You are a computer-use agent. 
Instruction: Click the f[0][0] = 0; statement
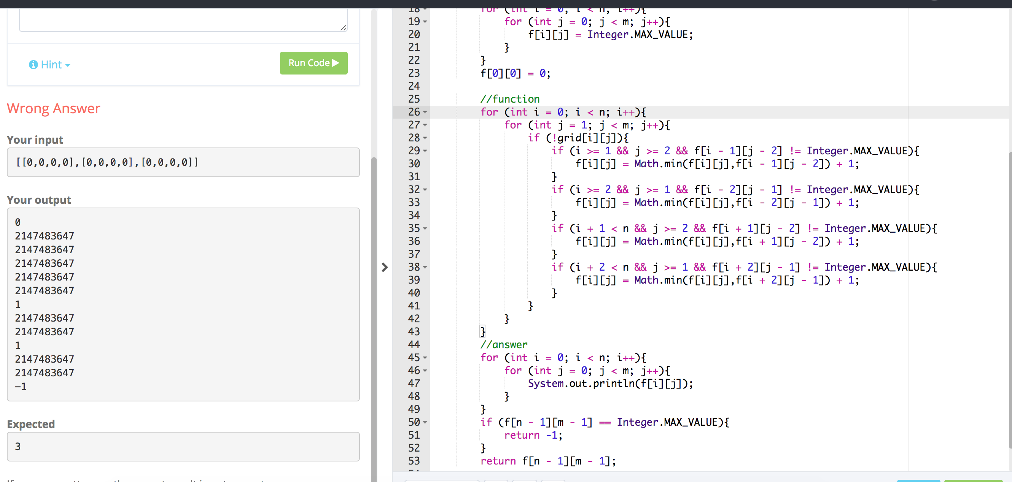[x=516, y=73]
